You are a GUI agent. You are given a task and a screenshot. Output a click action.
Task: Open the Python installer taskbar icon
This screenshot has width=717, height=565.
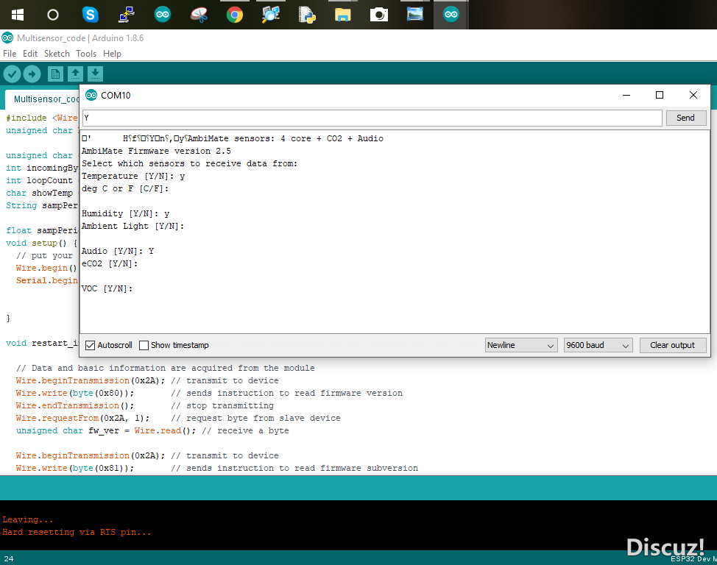[x=307, y=15]
